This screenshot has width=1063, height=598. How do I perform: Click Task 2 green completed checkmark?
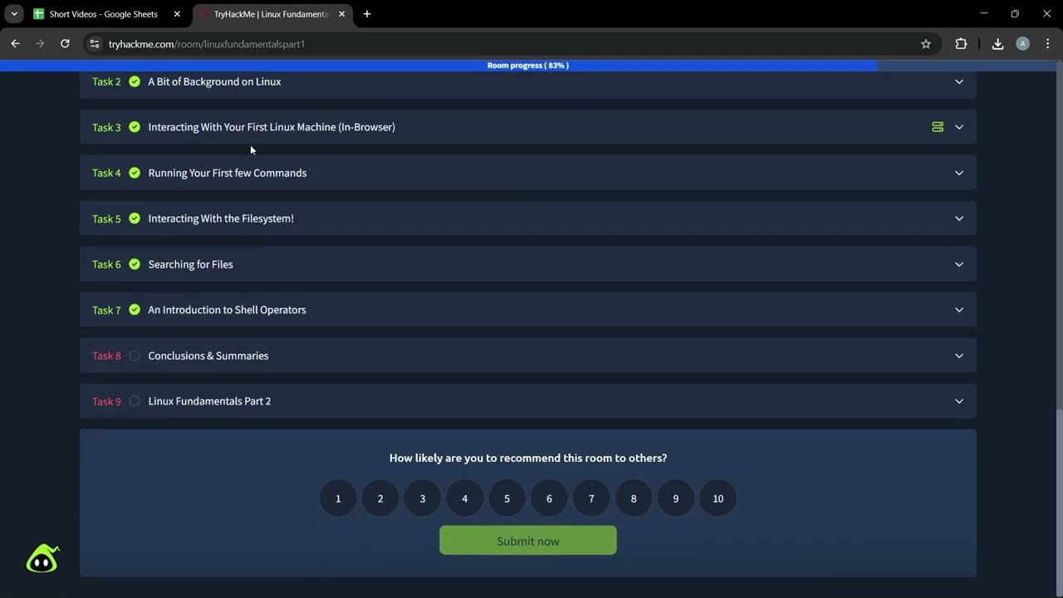pos(135,81)
